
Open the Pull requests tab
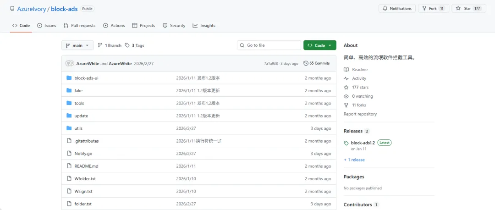(x=80, y=26)
